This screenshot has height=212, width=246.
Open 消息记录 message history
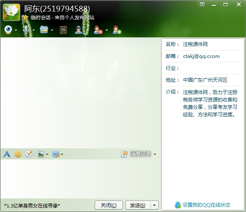click(x=141, y=154)
